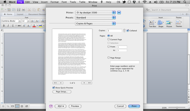Decrease font size with shrink font icon
Viewport: 190px width, 111px height.
coord(37,21)
